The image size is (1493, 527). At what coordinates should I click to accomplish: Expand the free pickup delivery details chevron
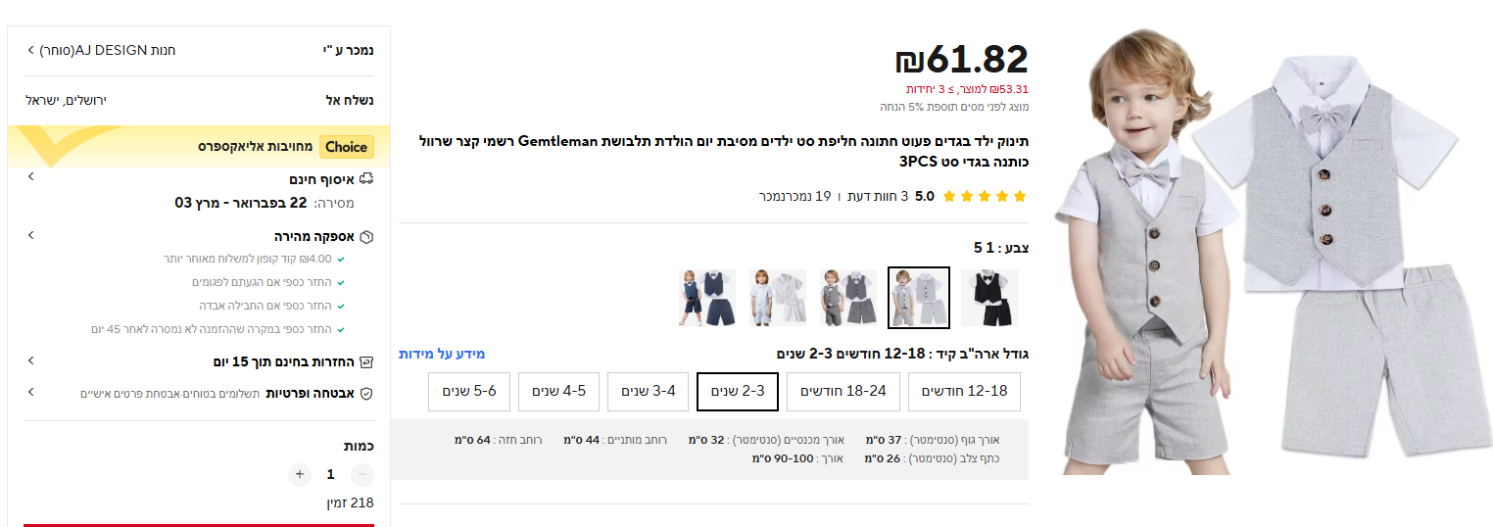pos(30,177)
